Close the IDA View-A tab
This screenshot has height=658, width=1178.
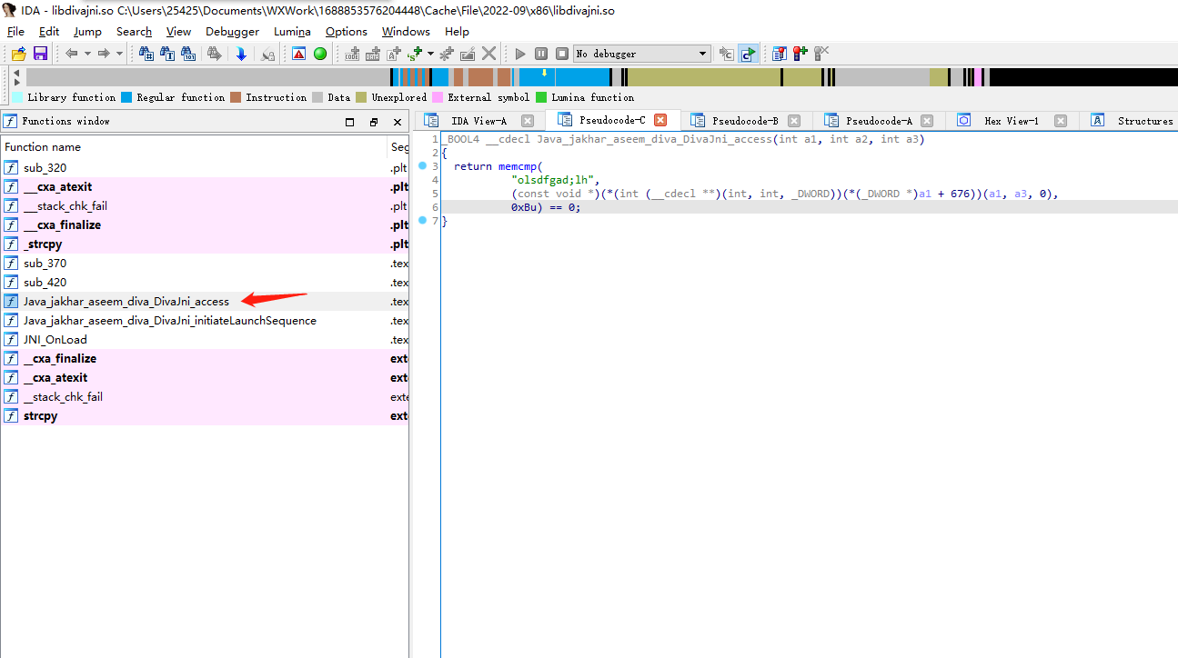528,120
